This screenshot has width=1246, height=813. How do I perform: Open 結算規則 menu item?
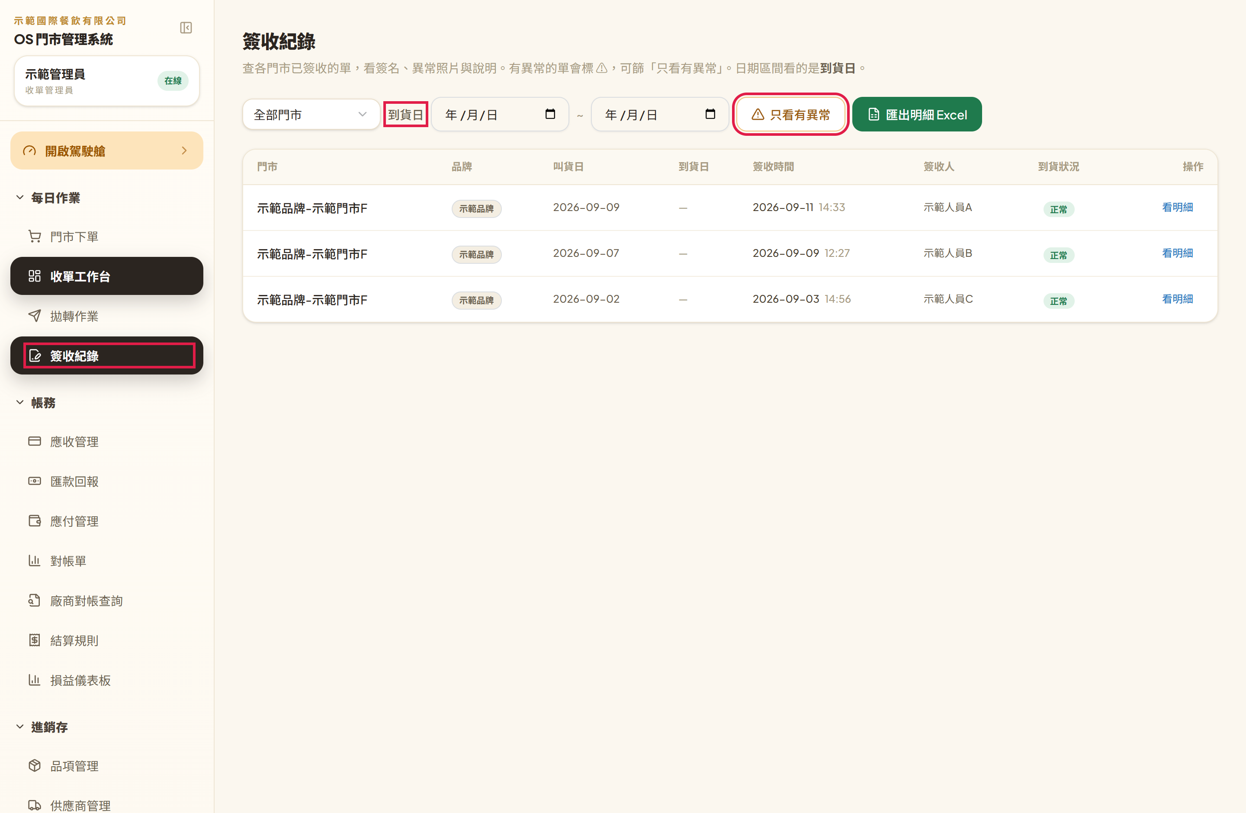[x=107, y=640]
